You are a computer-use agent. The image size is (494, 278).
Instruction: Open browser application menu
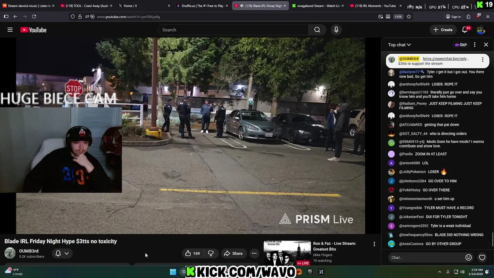click(x=488, y=17)
